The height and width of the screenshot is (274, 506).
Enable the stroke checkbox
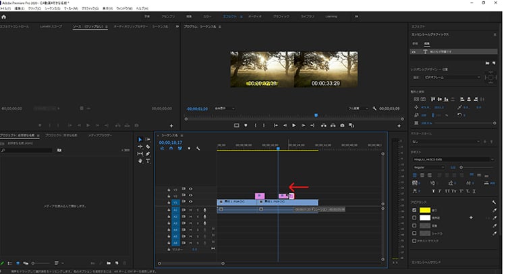click(x=414, y=218)
